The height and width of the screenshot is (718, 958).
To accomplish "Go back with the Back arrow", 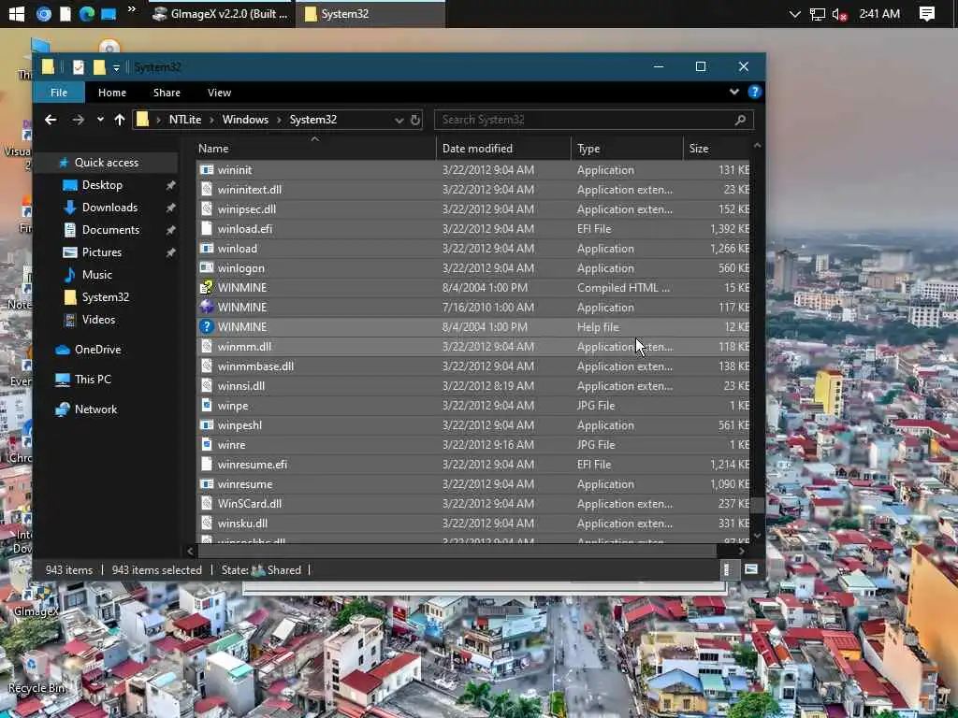I will (51, 120).
